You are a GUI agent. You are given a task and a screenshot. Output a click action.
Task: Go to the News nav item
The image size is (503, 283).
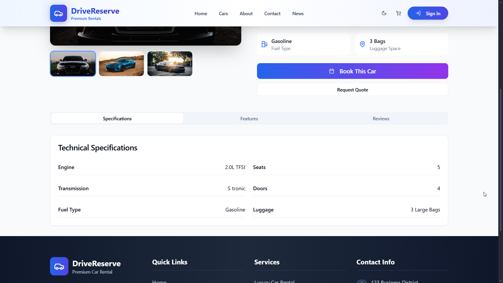298,14
